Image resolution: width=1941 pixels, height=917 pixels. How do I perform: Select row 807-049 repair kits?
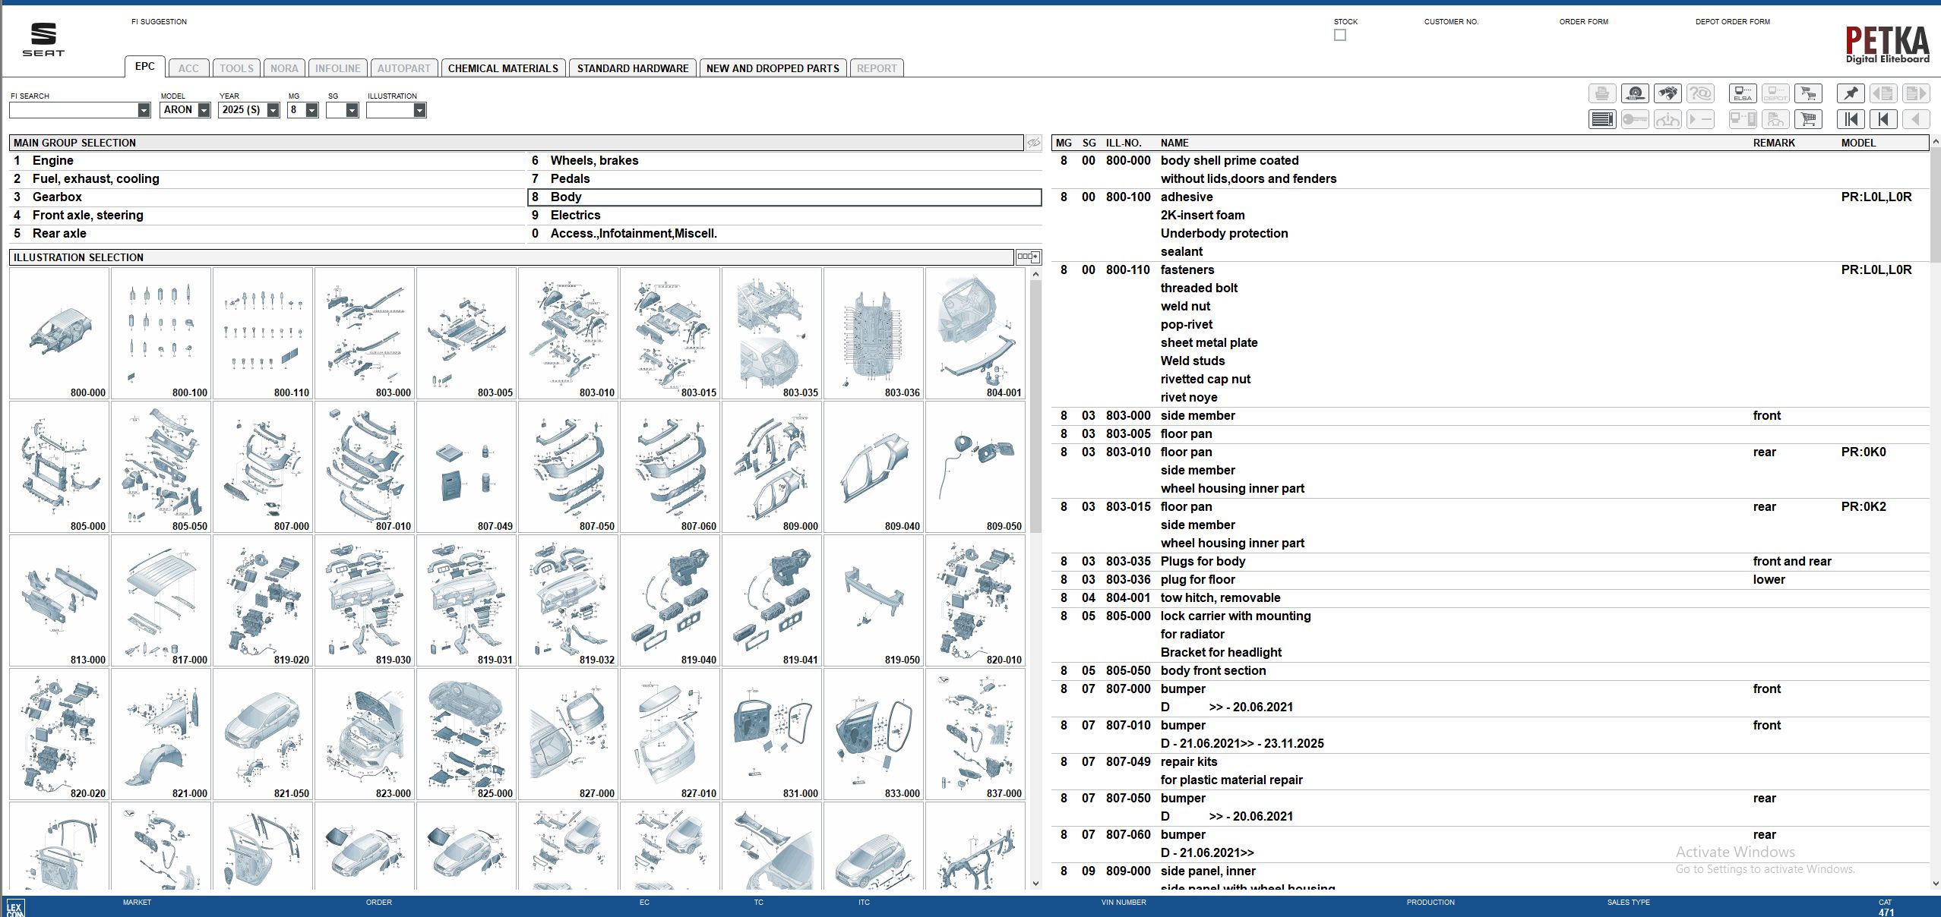[x=1491, y=771]
